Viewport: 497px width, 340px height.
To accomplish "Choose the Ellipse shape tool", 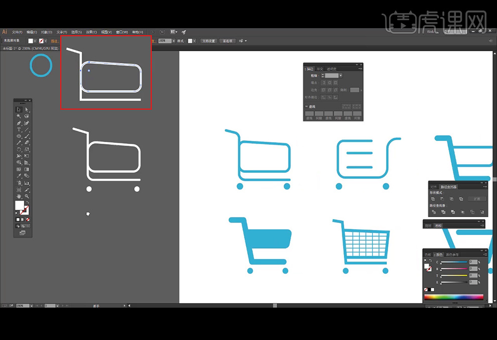I will tap(19, 136).
